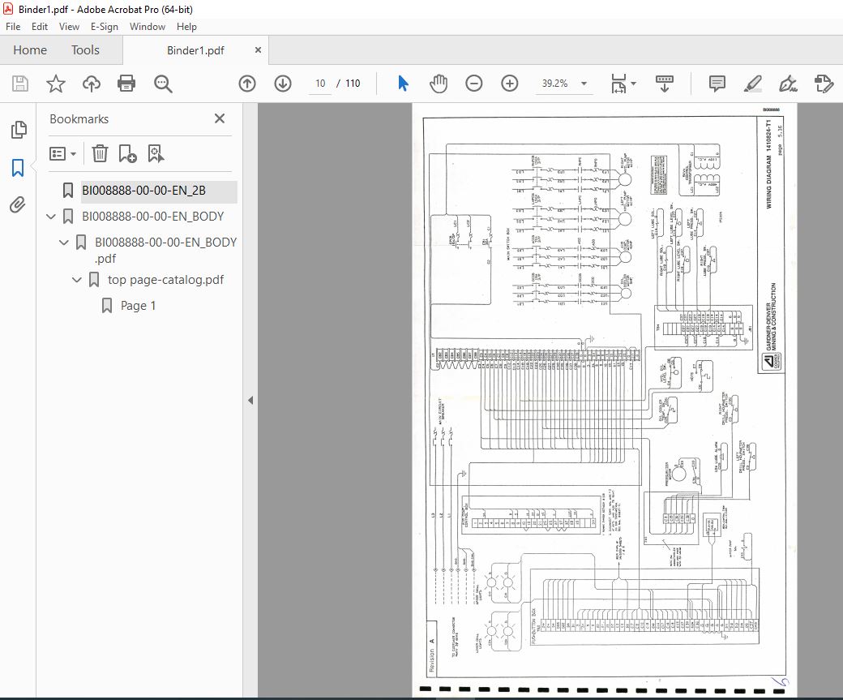
Task: Delete the selected bookmark
Action: [x=100, y=154]
